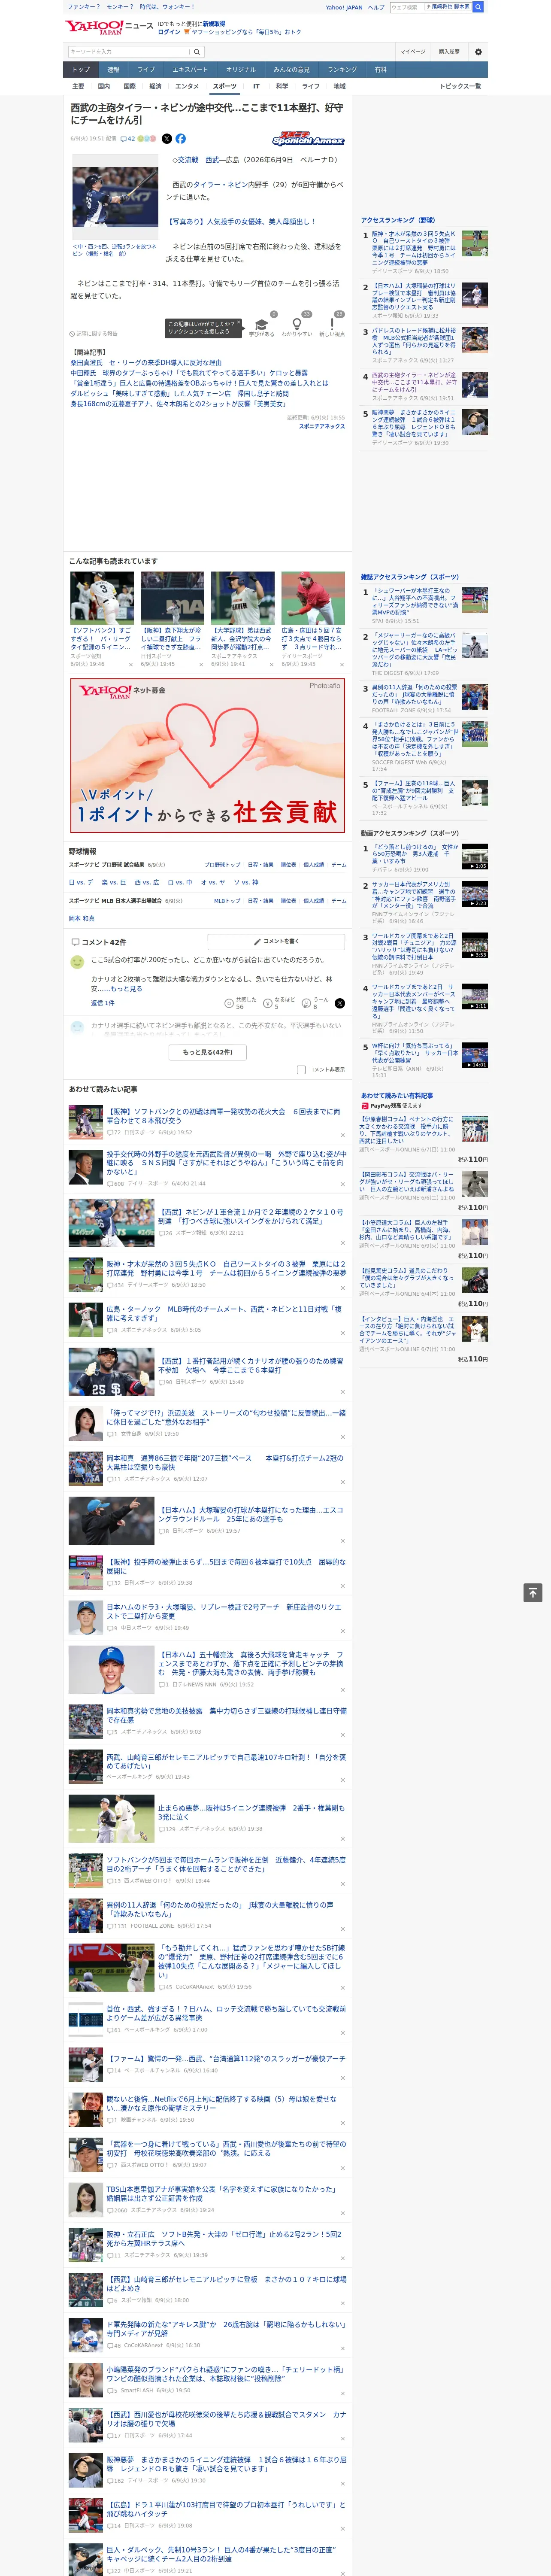Click the ログイン link in header
This screenshot has height=2576, width=551.
[169, 32]
